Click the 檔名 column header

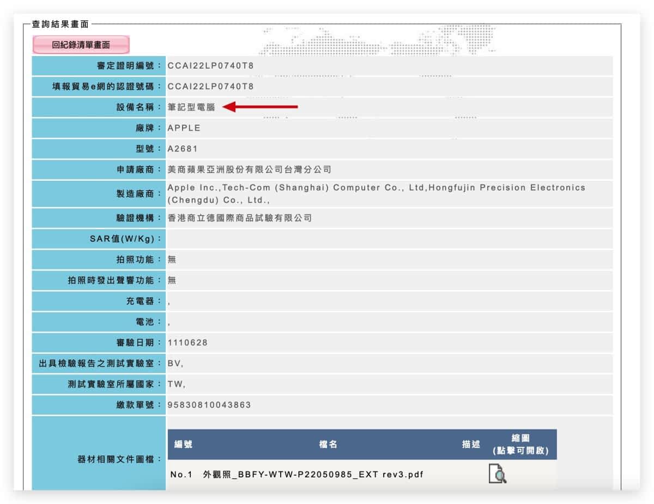[x=328, y=445]
